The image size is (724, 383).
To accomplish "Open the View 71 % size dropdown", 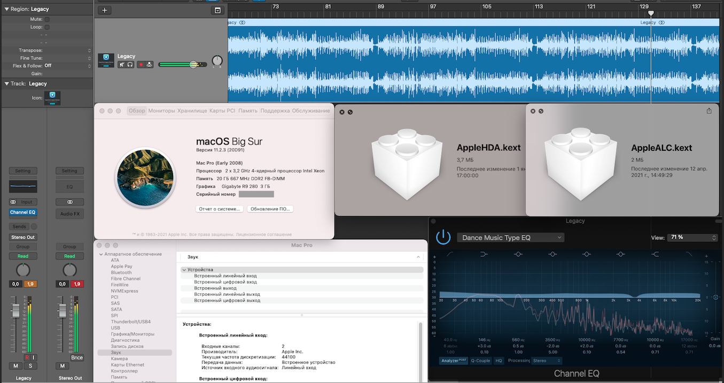I will 692,238.
